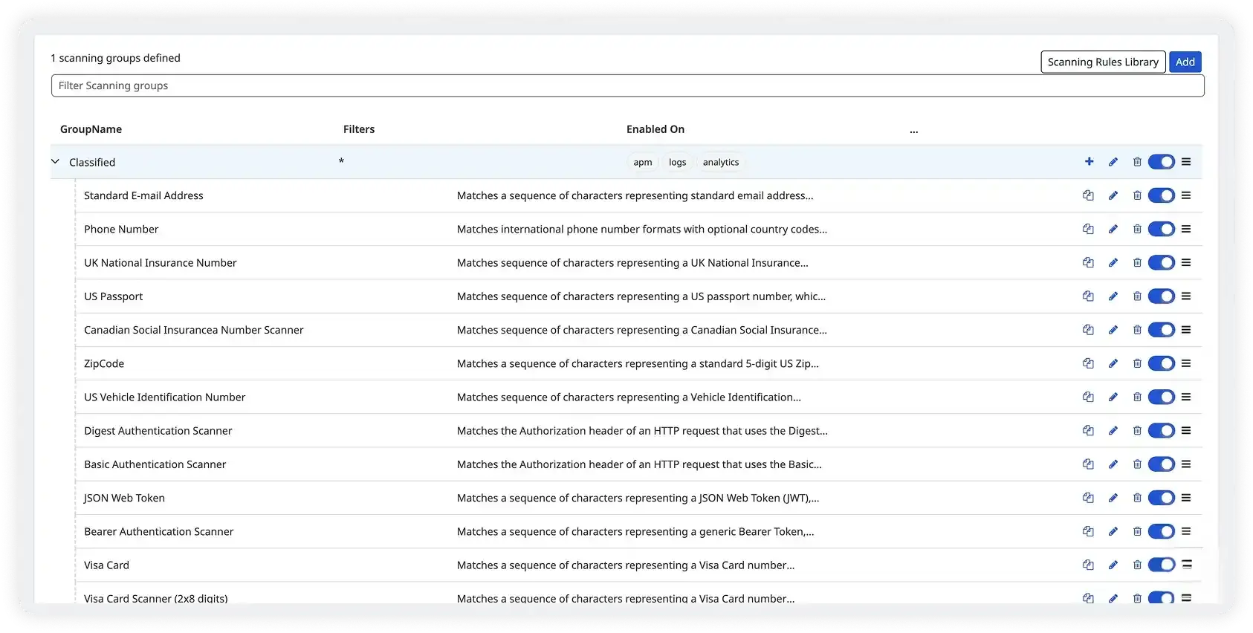Edit the Phone Number rule
The height and width of the screenshot is (633, 1253).
pos(1113,229)
